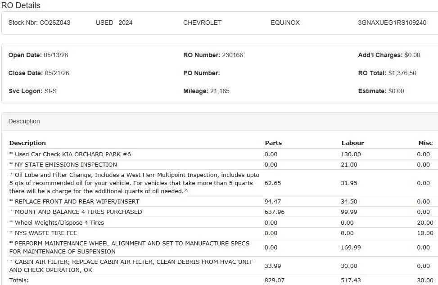
Task: Select the MOUNT AND BALANCE 4 TIRES row
Action: click(x=221, y=212)
